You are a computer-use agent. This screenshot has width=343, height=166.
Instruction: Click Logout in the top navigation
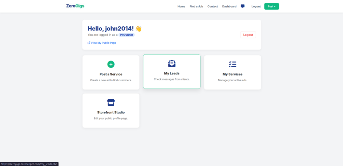(256, 6)
